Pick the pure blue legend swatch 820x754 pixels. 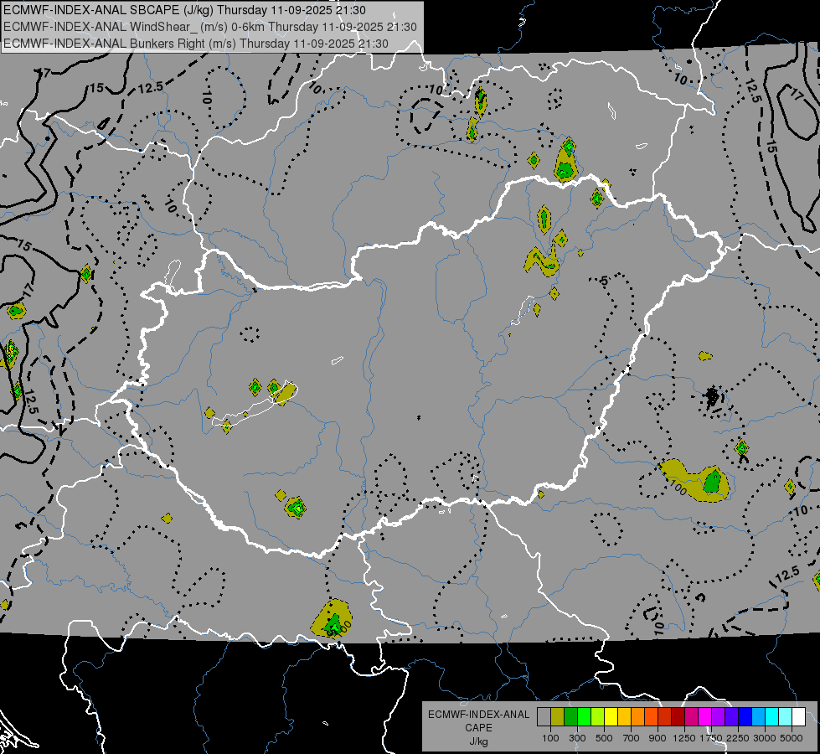[745, 716]
